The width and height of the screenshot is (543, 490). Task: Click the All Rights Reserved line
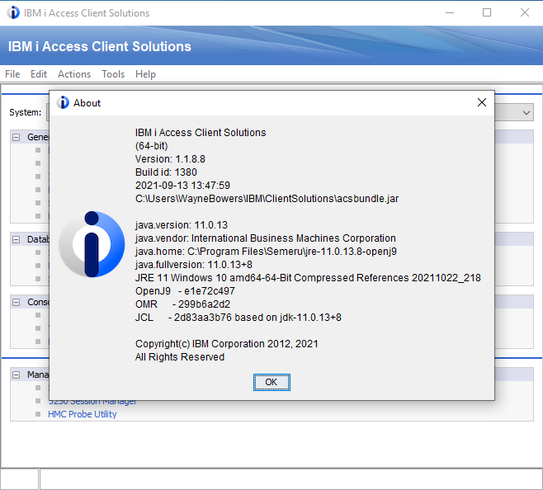click(180, 356)
